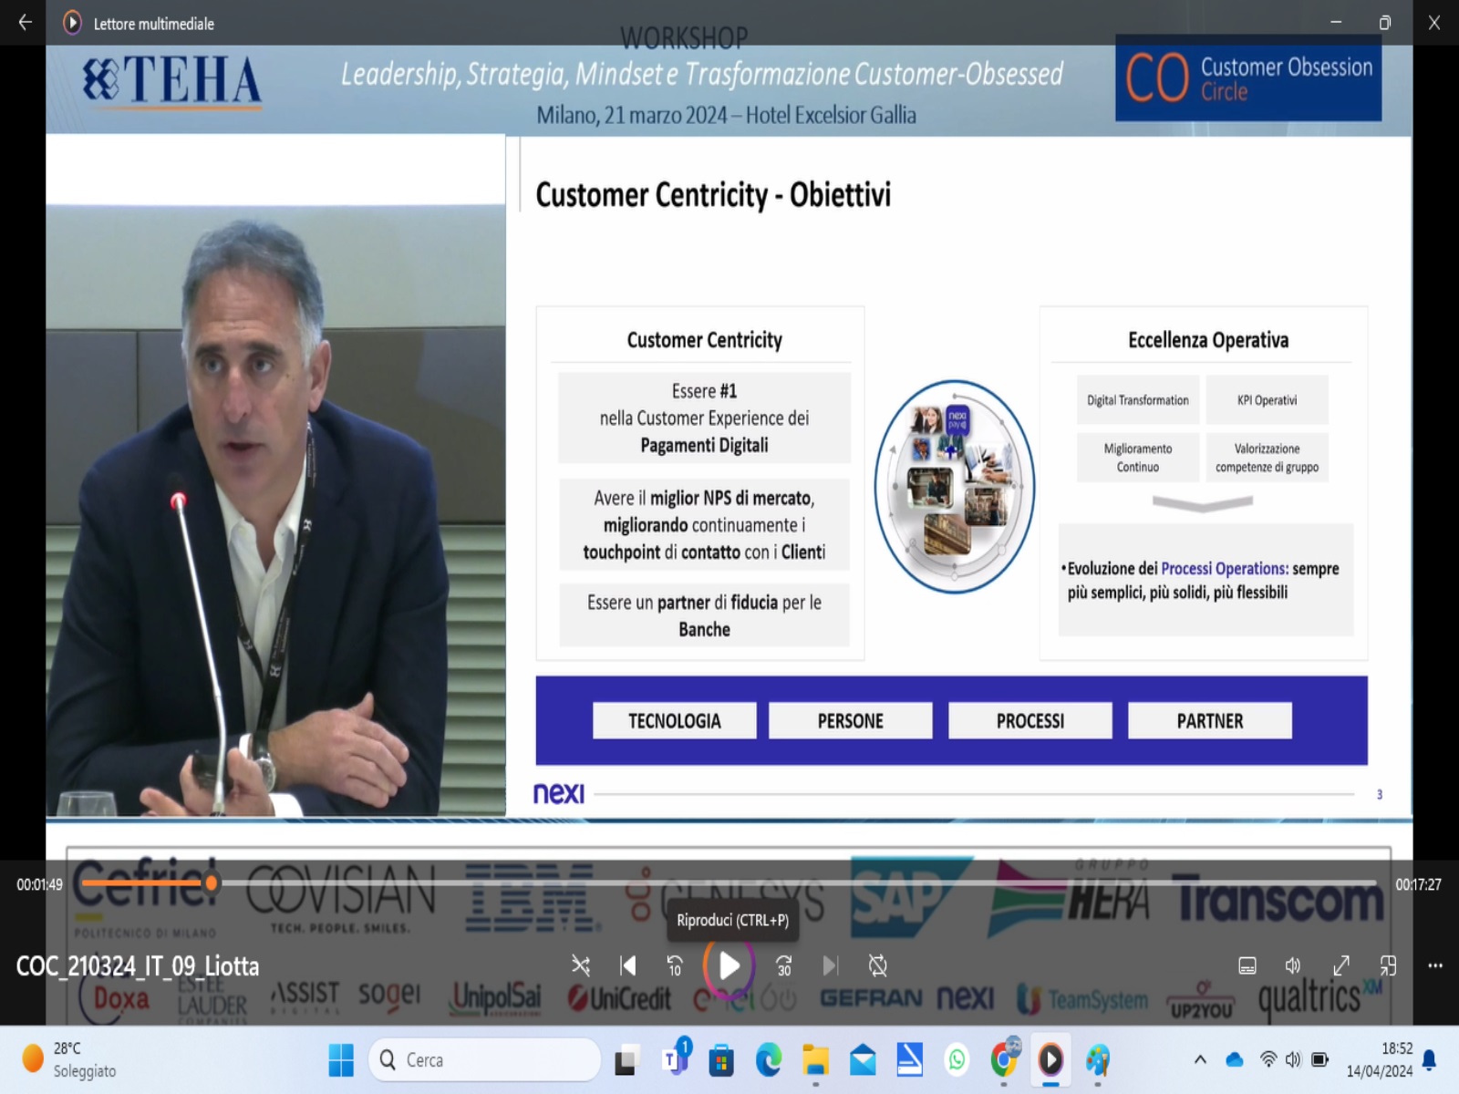Open File Explorer from the taskbar
The width and height of the screenshot is (1459, 1094).
coord(815,1060)
